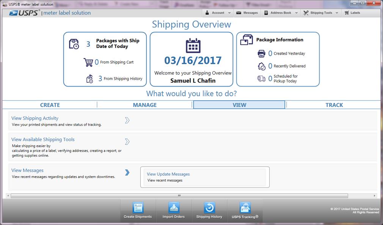Image resolution: width=383 pixels, height=225 pixels.
Task: Click the scrollbar right arrow
Action: tap(374, 196)
